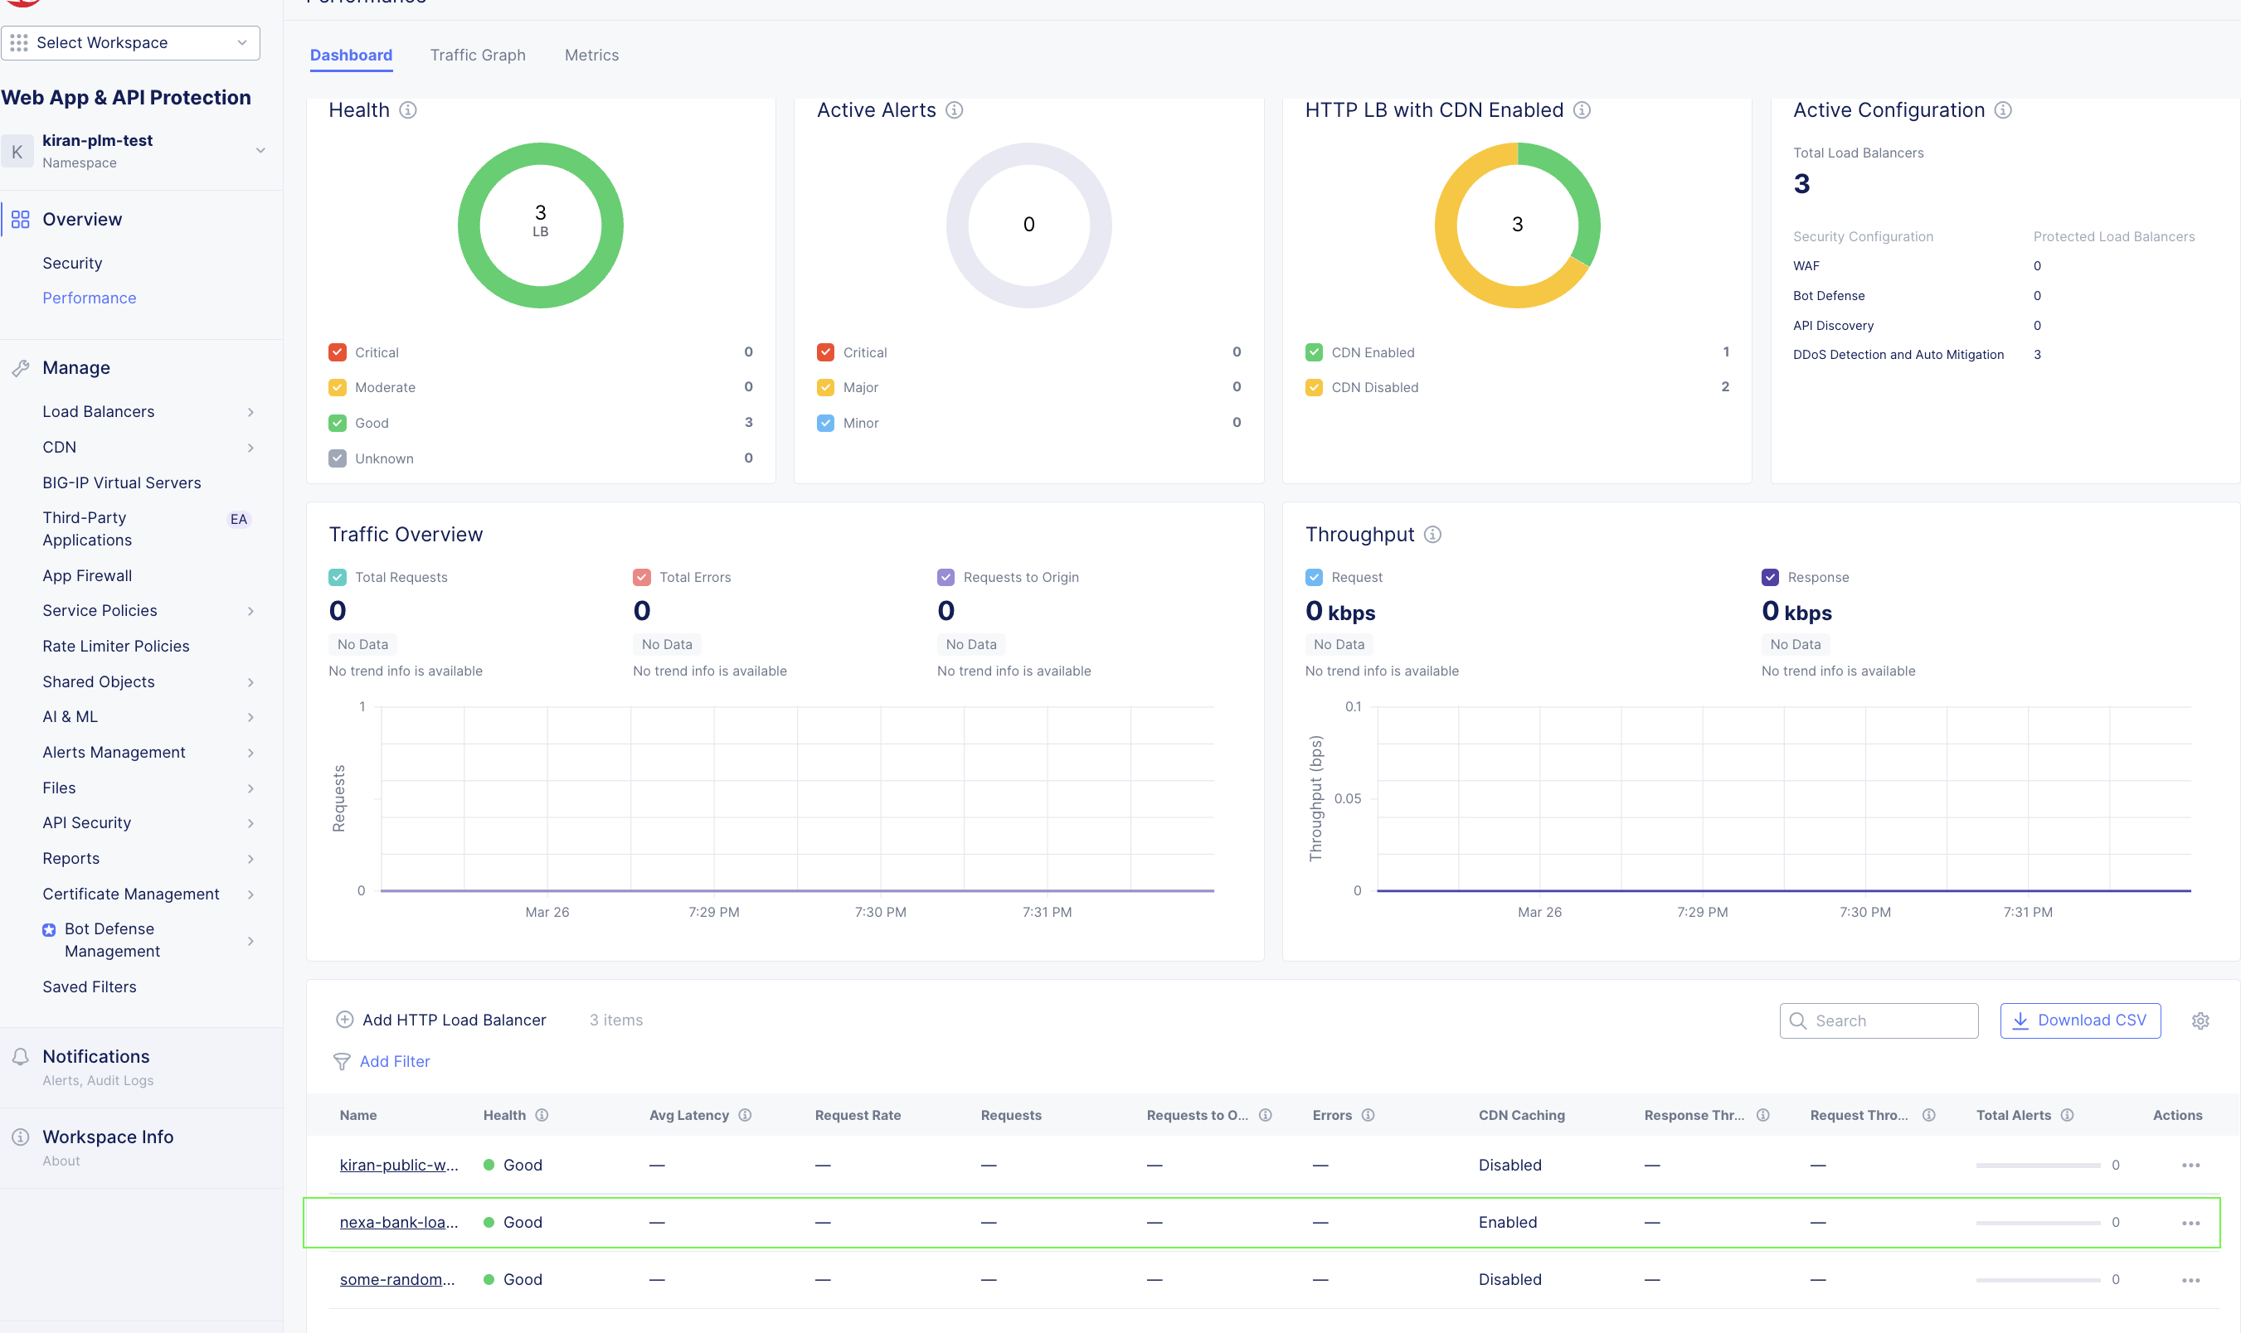Click the Active Alerts info icon
The image size is (2241, 1333).
pyautogui.click(x=955, y=109)
